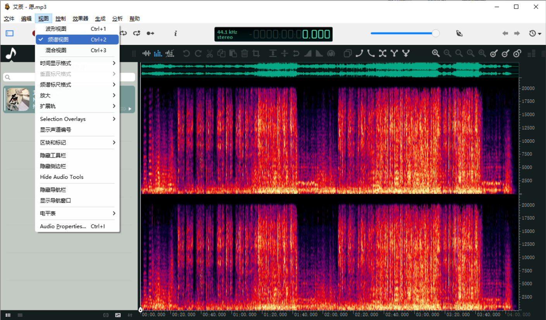Screen dimensions: 546x320
Task: Click the undo arrow icon
Action: [x=186, y=53]
